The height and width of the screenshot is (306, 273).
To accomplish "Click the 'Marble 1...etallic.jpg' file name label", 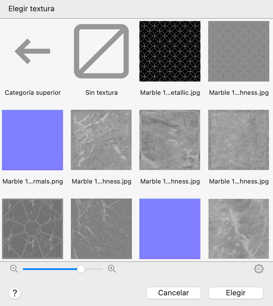I will point(170,93).
